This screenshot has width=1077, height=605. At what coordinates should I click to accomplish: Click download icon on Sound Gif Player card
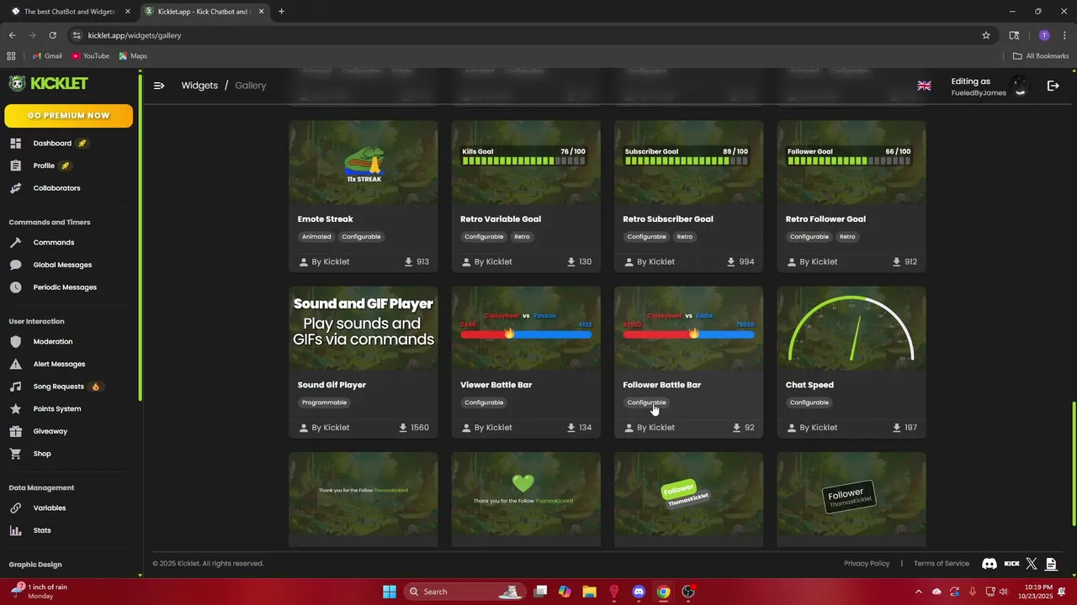coord(403,428)
